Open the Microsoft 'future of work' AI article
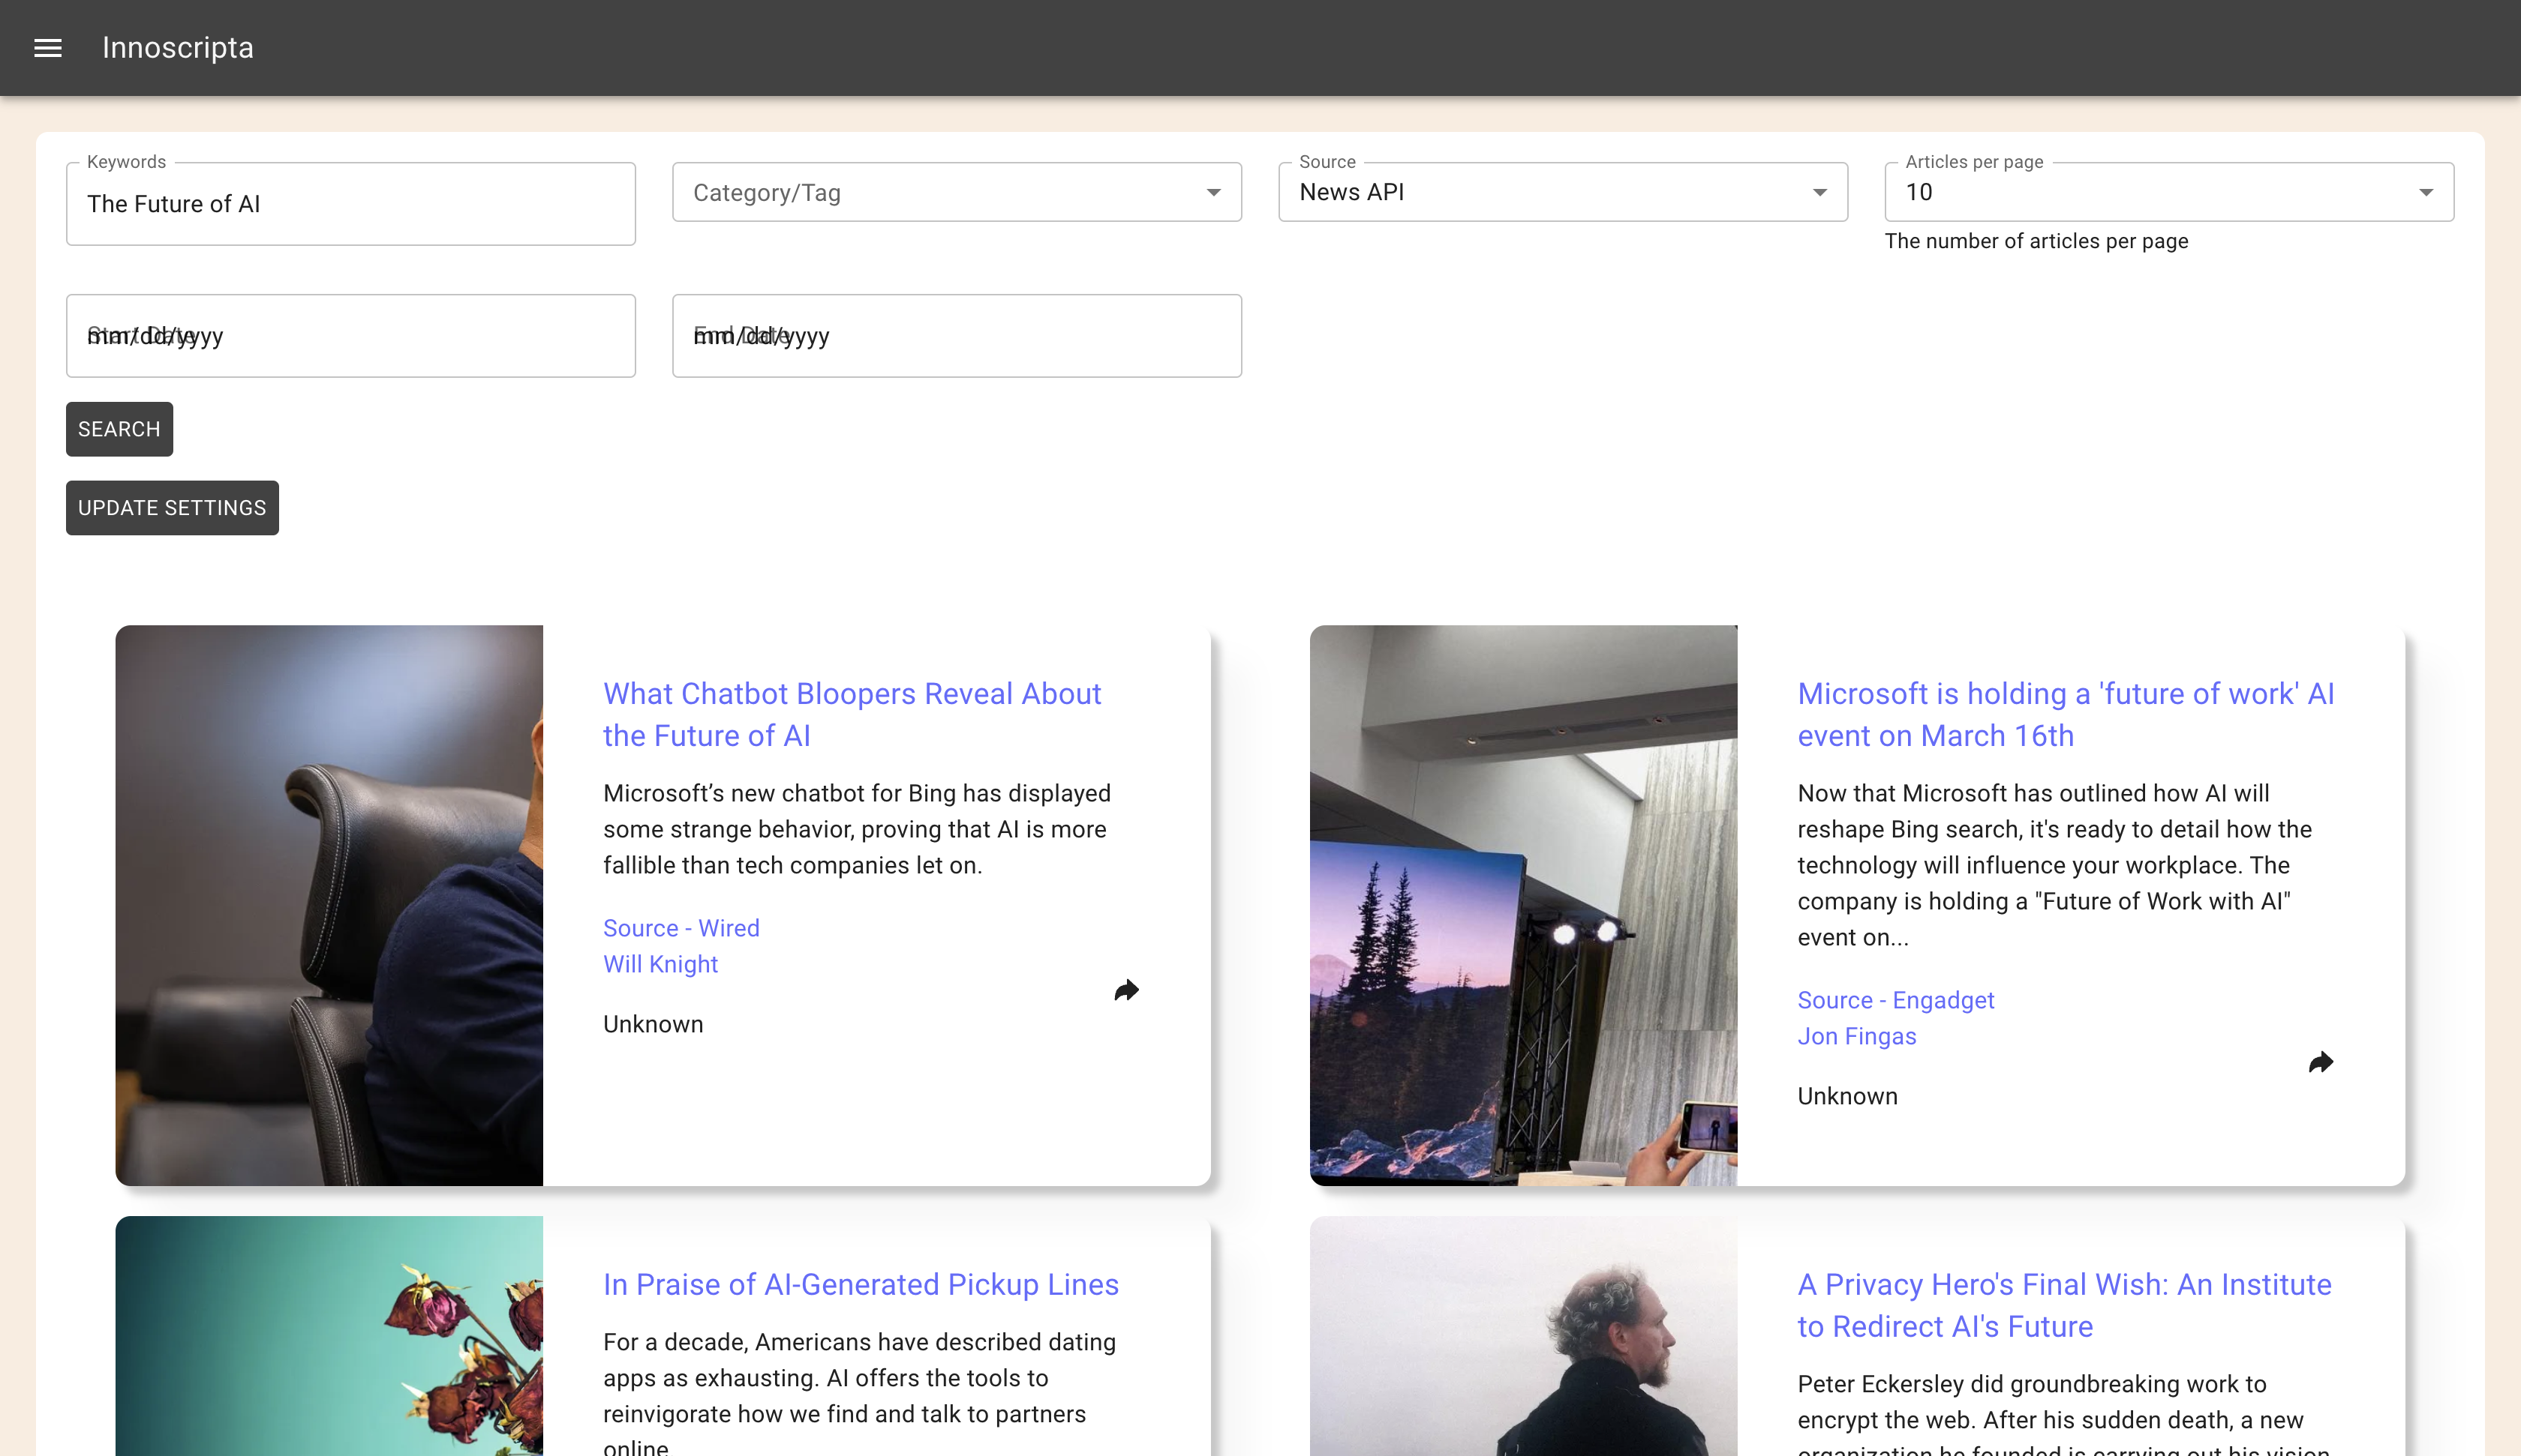Image resolution: width=2521 pixels, height=1456 pixels. click(x=2065, y=714)
